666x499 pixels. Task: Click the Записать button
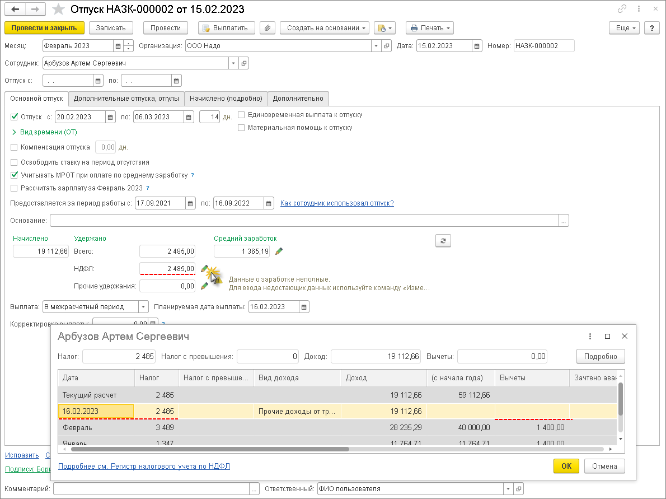111,28
